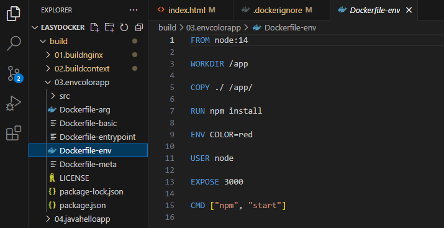Click the braces icon beside package-lock.json

pos(52,191)
